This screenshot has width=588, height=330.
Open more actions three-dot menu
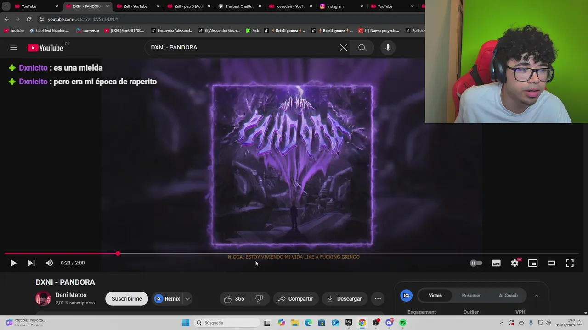pos(378,299)
